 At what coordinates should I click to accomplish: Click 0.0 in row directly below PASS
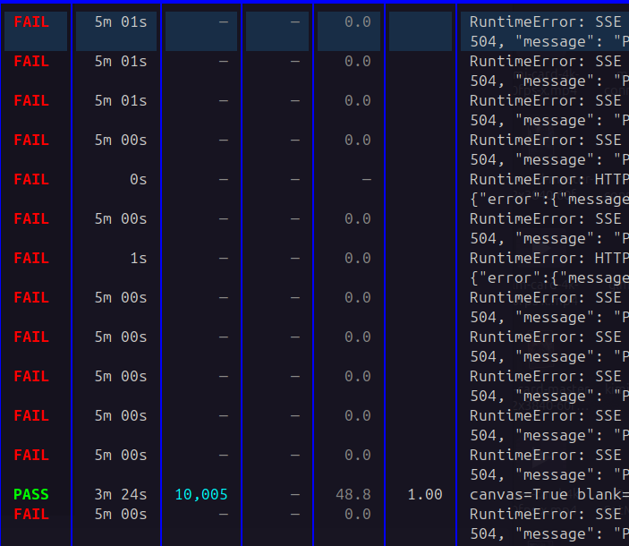[x=358, y=514]
